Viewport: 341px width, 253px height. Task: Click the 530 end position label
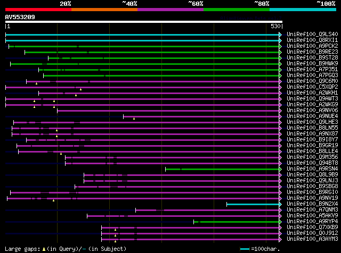(x=275, y=26)
